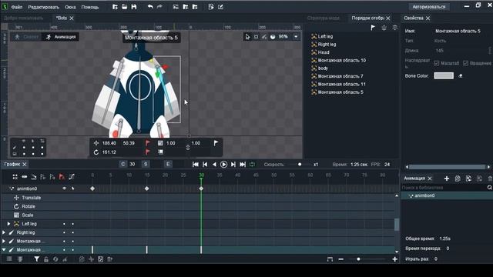Switch to the Порядок отображения tab
493x277 pixels.
367,18
